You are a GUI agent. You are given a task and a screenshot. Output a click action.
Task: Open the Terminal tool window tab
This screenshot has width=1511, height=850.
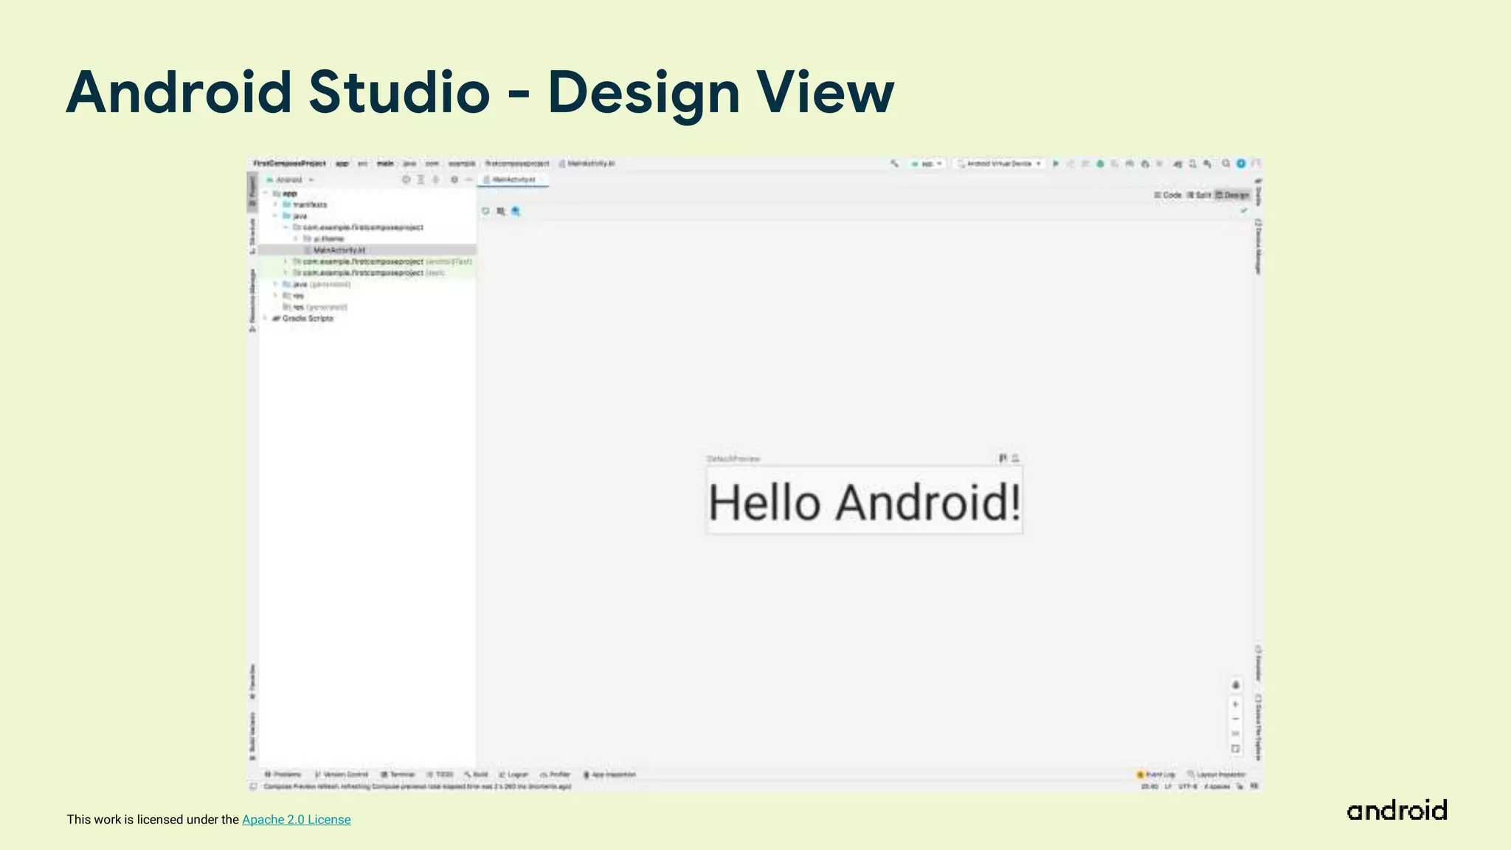pyautogui.click(x=398, y=775)
